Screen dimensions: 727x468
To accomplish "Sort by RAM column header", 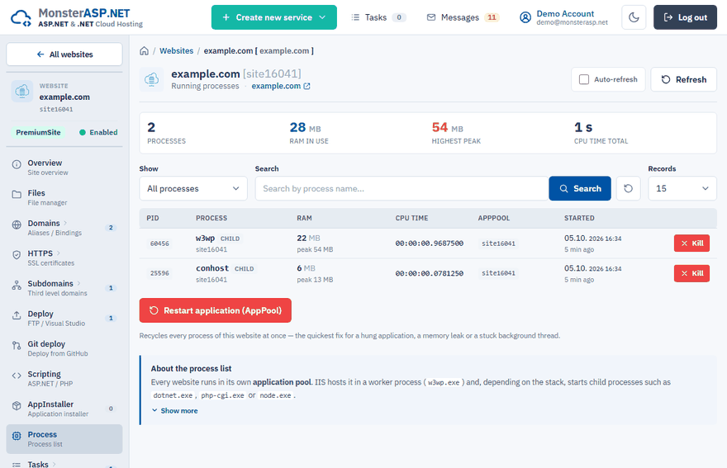I will coord(304,218).
